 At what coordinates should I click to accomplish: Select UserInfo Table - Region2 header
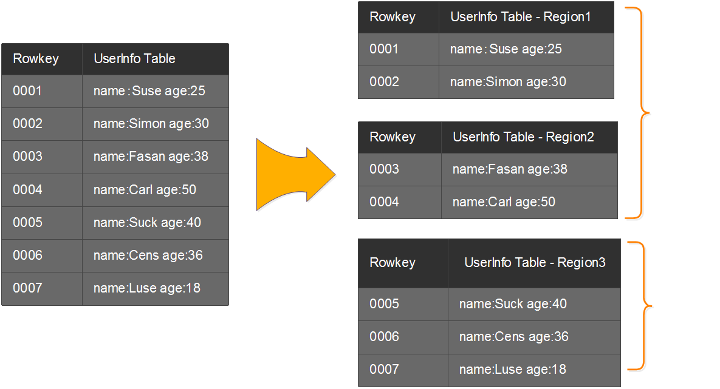(x=523, y=137)
